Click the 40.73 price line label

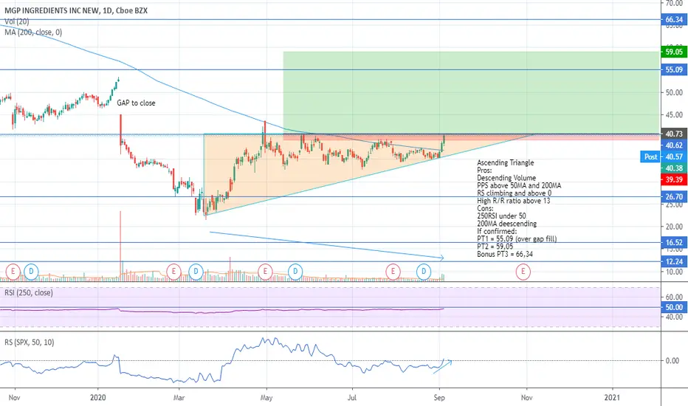point(674,134)
